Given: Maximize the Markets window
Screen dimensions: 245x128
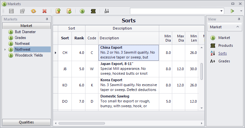Looking at the screenshot, I should point(233,4).
